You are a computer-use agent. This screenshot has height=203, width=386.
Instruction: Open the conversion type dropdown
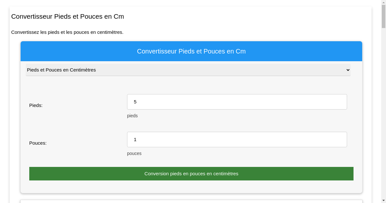188,70
